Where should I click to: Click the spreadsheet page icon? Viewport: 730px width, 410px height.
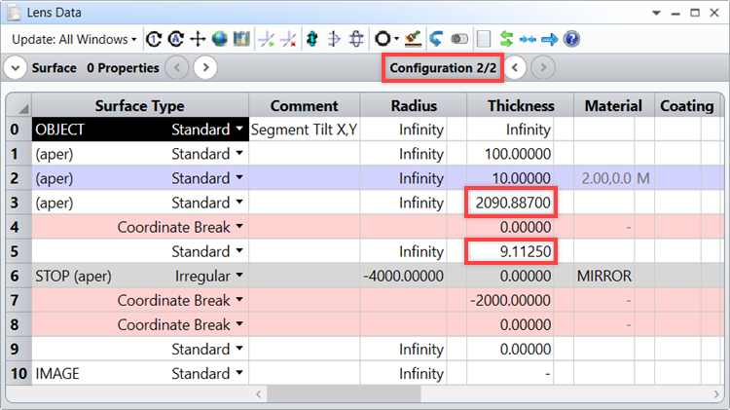tap(484, 39)
